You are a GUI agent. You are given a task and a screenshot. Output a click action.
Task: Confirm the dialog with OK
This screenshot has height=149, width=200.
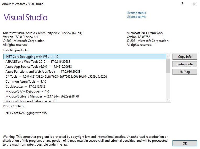[x=185, y=144]
